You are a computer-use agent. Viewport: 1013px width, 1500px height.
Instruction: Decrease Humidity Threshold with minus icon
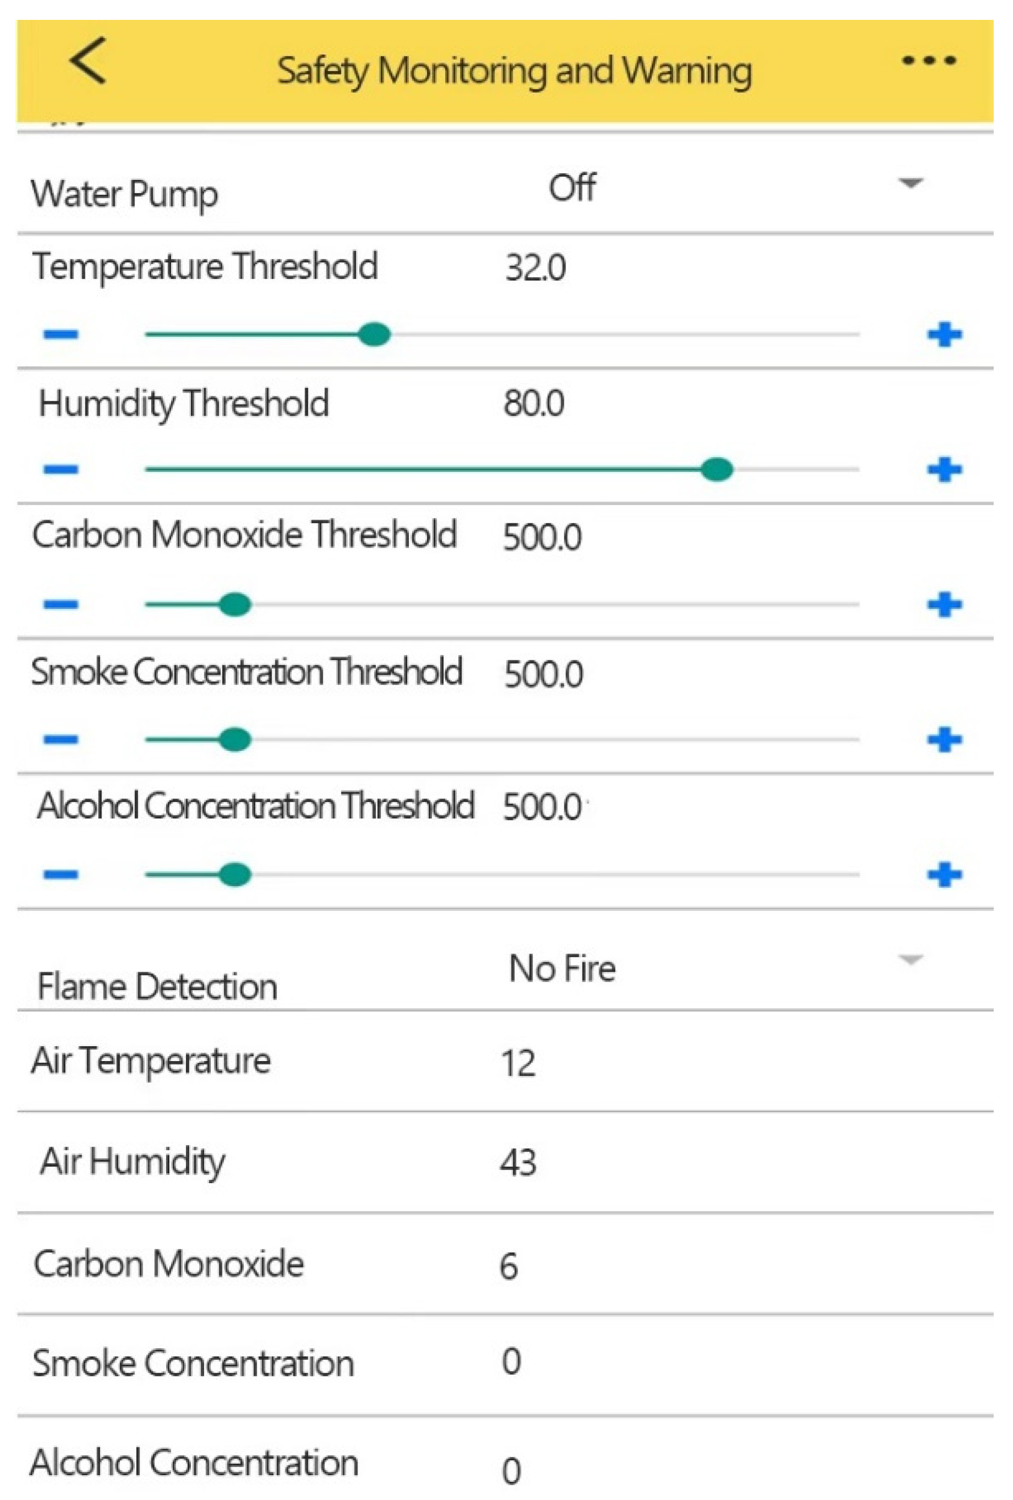click(61, 469)
